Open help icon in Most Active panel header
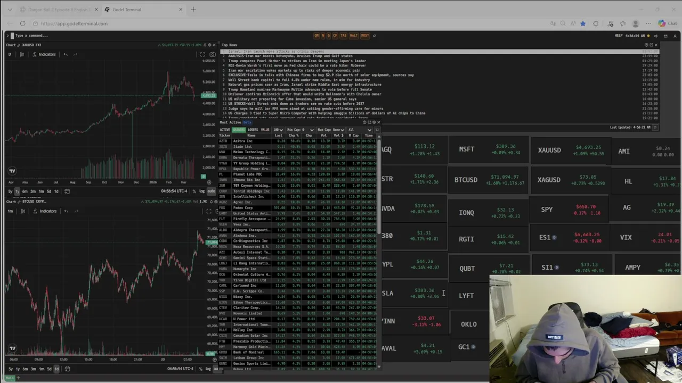This screenshot has height=383, width=682. coord(365,122)
